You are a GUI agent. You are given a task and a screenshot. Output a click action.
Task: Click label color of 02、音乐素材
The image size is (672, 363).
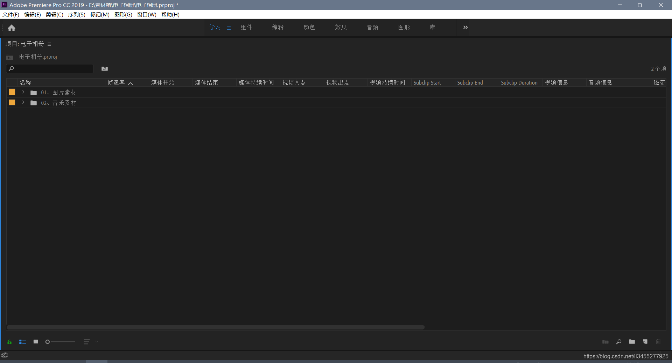[x=12, y=102]
